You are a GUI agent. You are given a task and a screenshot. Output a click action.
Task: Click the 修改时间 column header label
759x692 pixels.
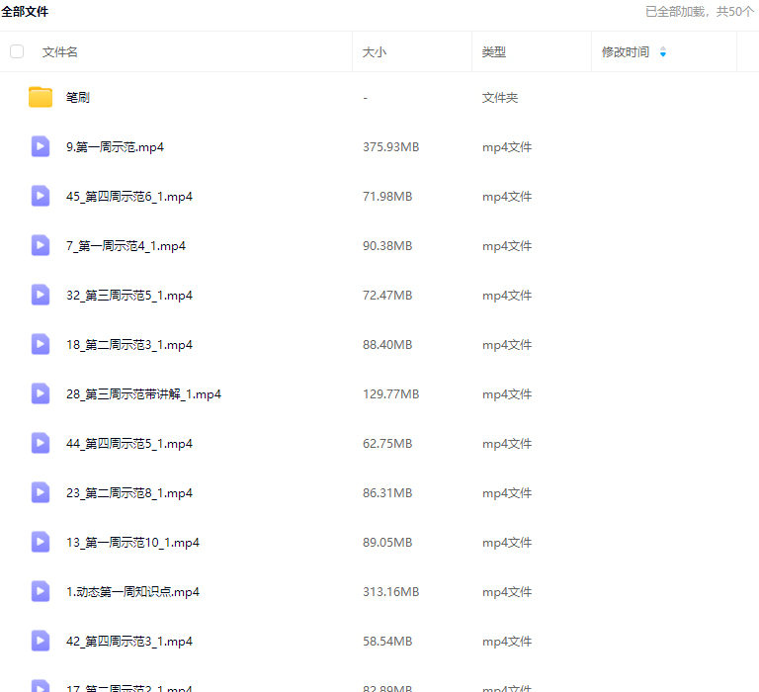(x=626, y=52)
